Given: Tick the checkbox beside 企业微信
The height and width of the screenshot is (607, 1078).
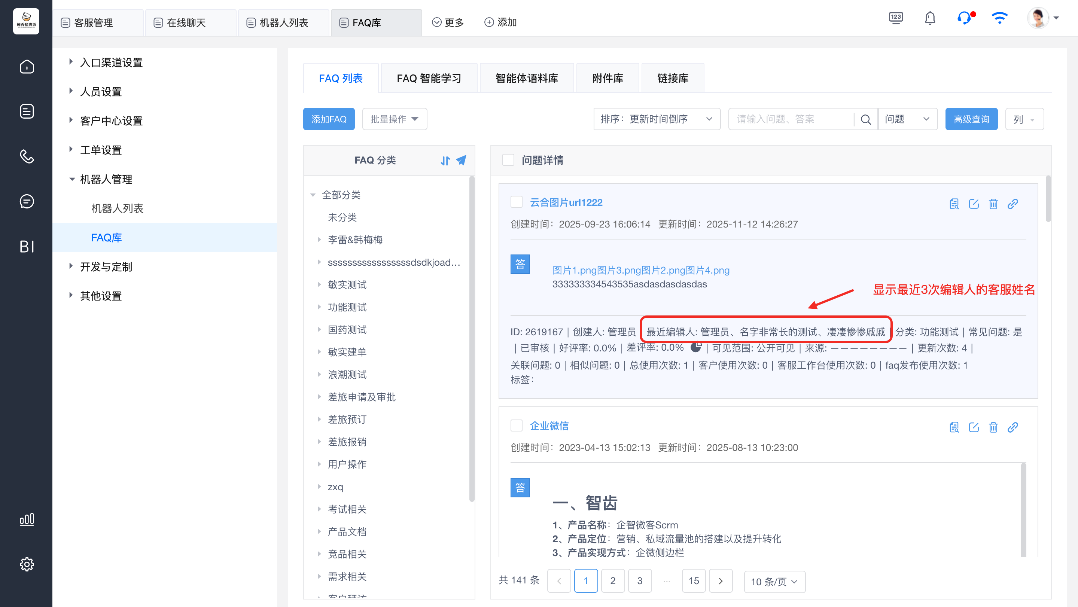Looking at the screenshot, I should pos(517,425).
